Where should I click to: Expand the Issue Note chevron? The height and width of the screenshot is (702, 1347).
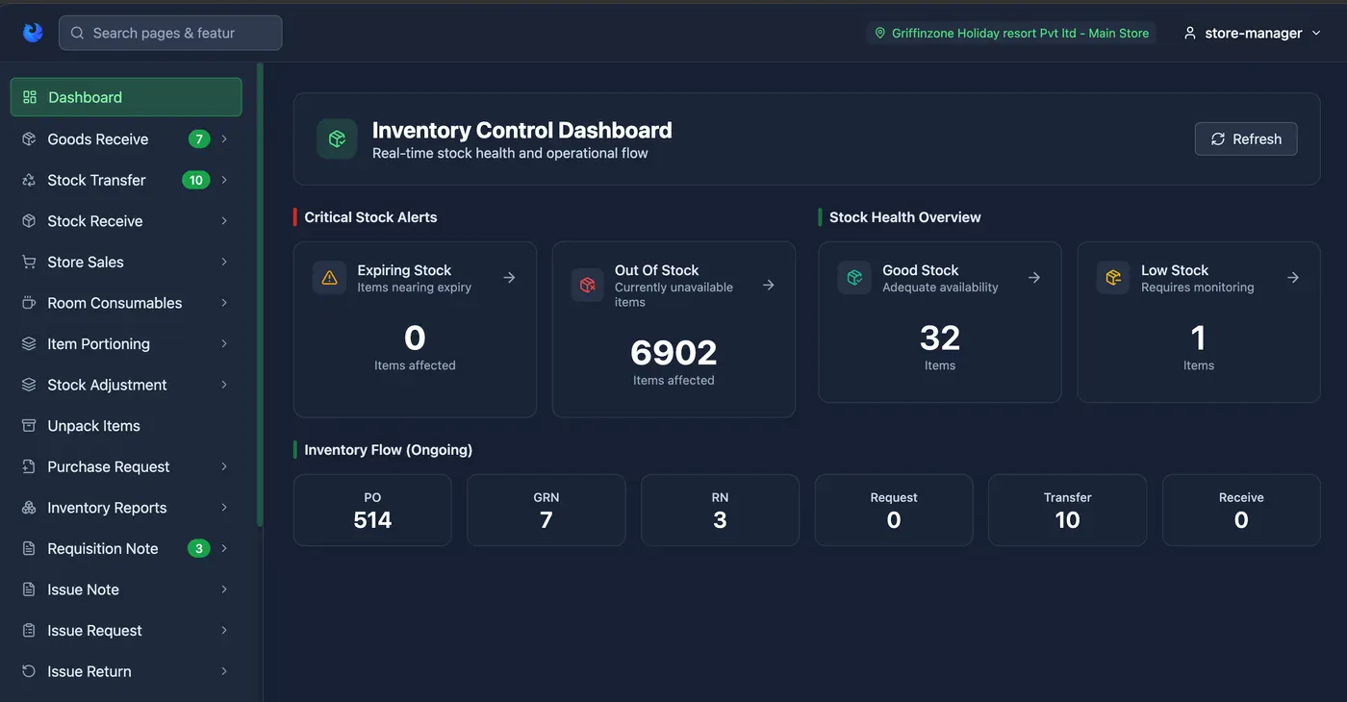click(x=224, y=589)
